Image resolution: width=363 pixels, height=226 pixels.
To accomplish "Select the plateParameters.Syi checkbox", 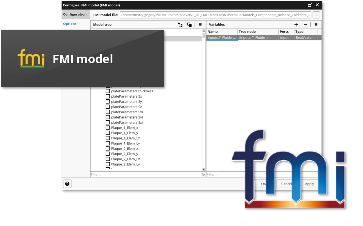I will pyautogui.click(x=108, y=117).
